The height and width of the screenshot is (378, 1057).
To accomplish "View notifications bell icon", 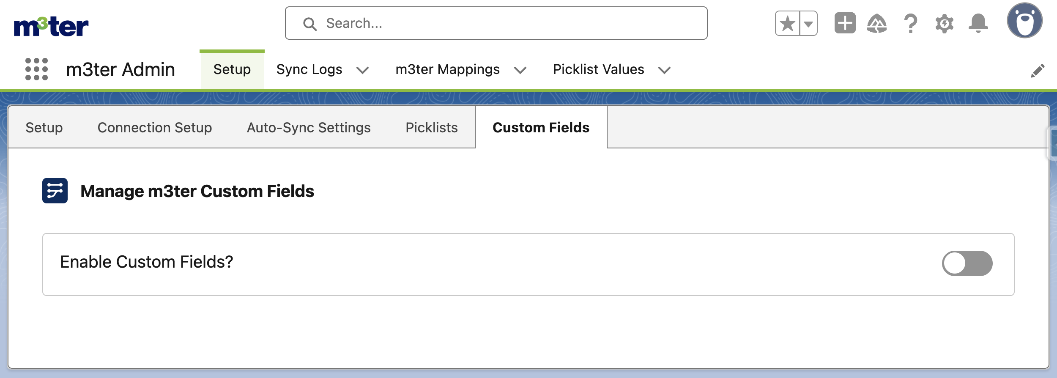I will click(978, 24).
